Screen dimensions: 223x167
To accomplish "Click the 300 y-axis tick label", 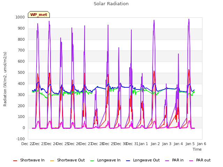I will click(21, 95).
